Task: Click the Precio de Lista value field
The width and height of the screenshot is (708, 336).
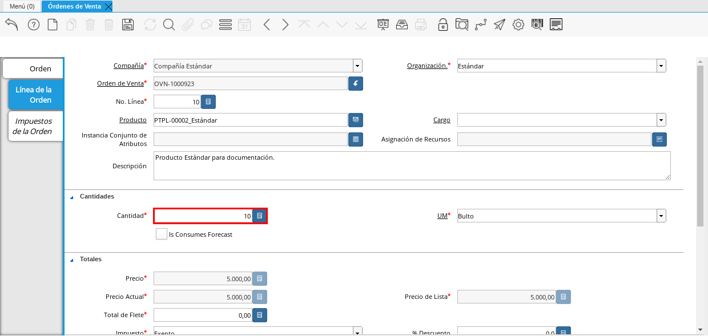Action: (506, 297)
